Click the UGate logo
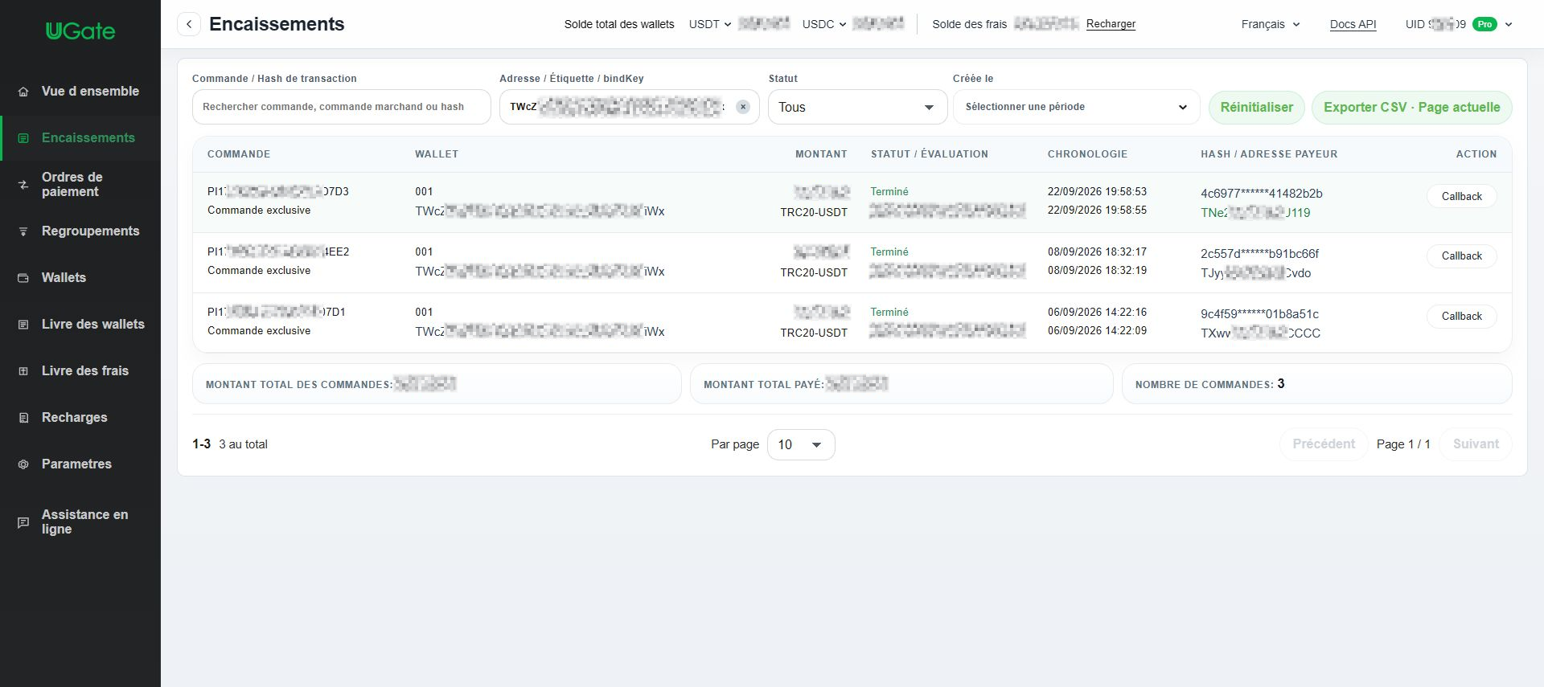 point(80,31)
